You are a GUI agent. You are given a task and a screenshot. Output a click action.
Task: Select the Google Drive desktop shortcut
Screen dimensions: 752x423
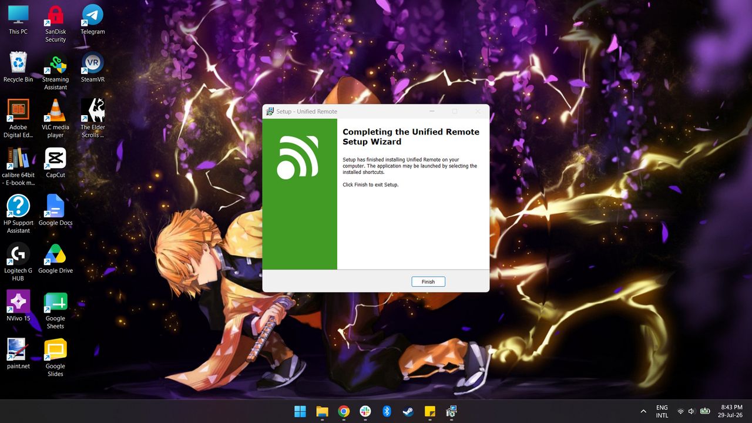click(x=55, y=258)
